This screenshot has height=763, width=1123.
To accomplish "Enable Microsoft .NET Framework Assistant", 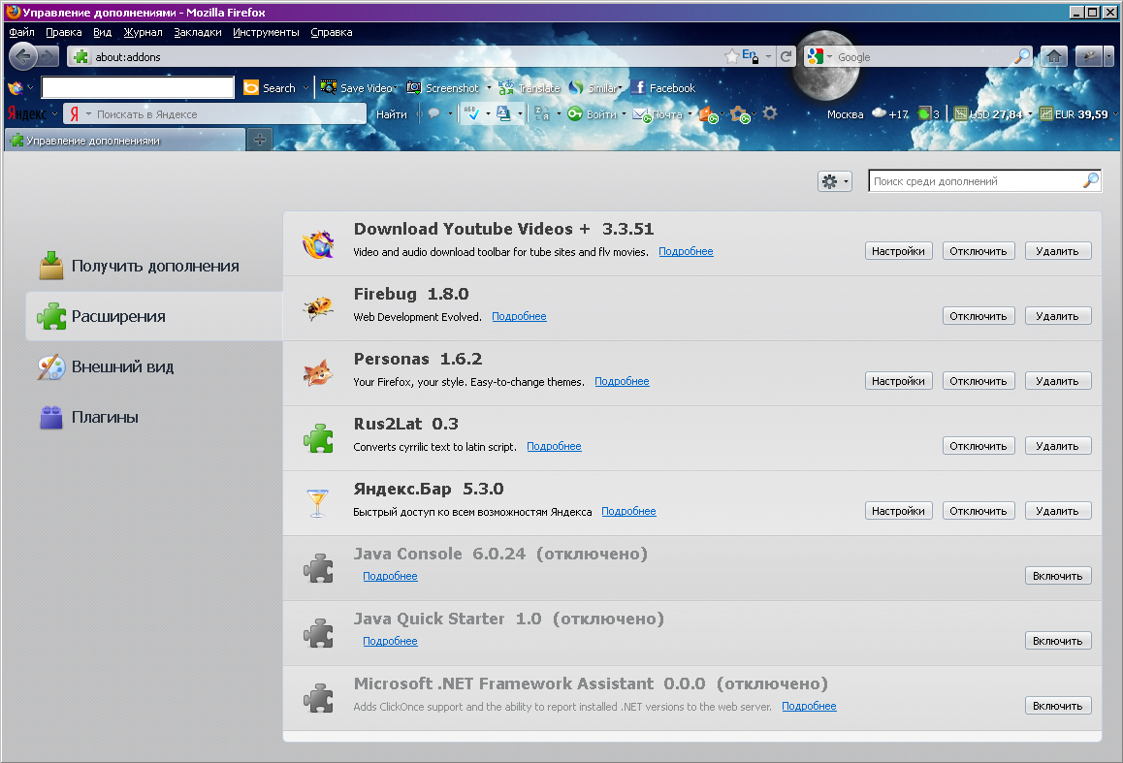I will 1057,706.
